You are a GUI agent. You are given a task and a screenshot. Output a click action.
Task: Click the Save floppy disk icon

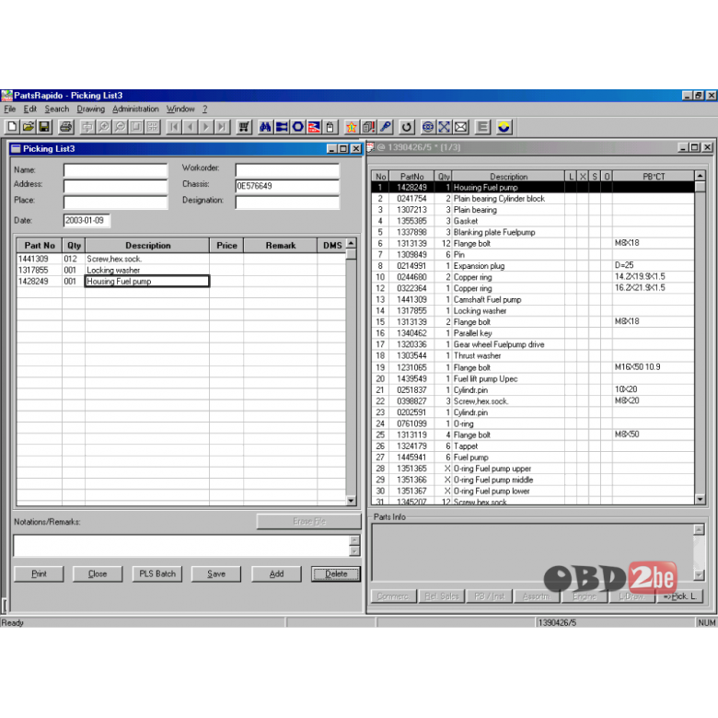tap(44, 127)
